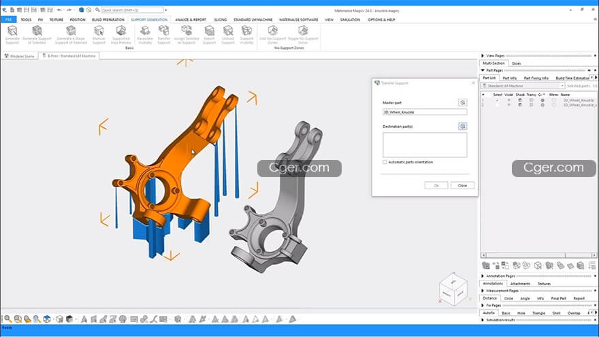Click first icon in part list toolbar
The image size is (599, 337).
point(485,265)
